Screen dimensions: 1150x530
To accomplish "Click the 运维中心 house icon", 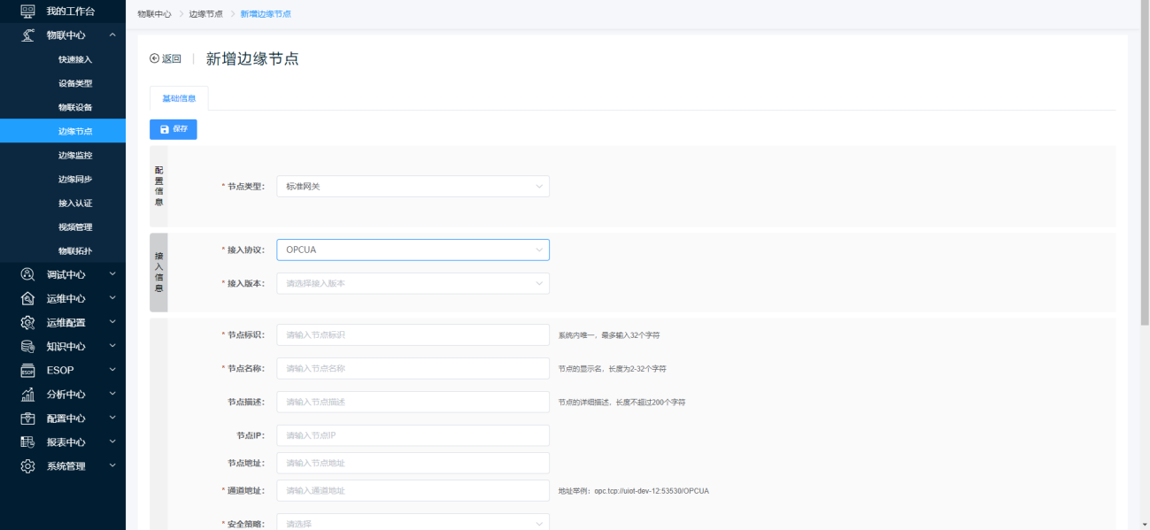I will click(x=27, y=298).
